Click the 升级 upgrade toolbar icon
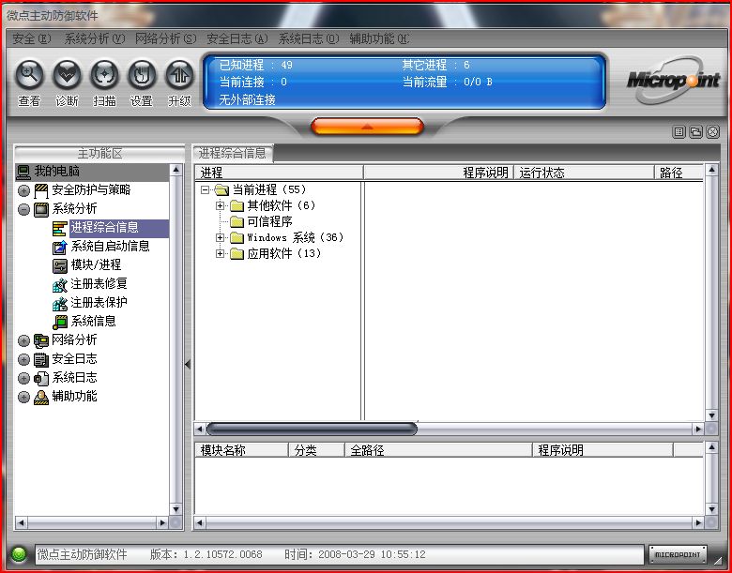This screenshot has width=732, height=573. (x=179, y=75)
